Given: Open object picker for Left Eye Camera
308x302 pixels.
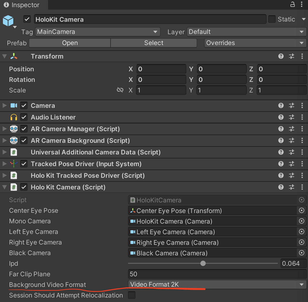Looking at the screenshot, I should click(x=302, y=232).
